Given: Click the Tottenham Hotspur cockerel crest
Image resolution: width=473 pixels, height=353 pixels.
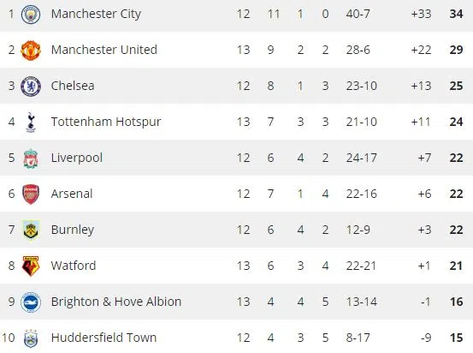Looking at the screenshot, I should tap(31, 123).
